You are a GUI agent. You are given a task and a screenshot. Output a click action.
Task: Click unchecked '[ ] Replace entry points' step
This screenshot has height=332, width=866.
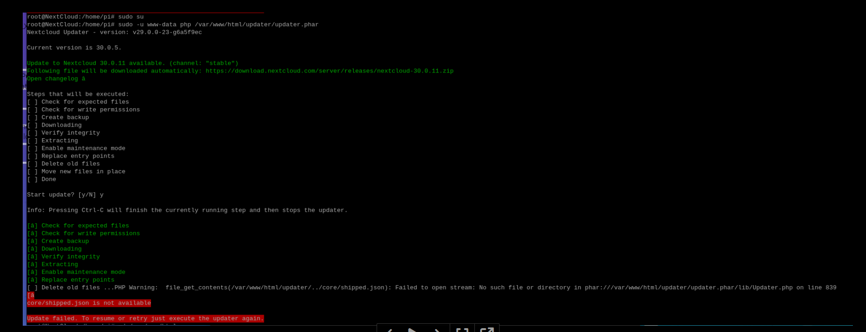[x=71, y=156]
